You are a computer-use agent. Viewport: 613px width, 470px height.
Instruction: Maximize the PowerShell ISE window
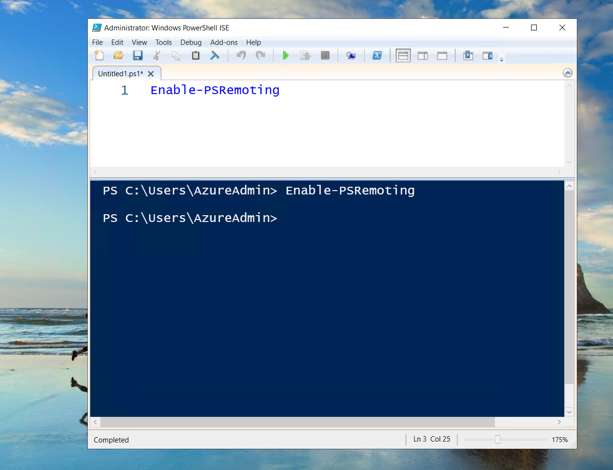(x=534, y=28)
